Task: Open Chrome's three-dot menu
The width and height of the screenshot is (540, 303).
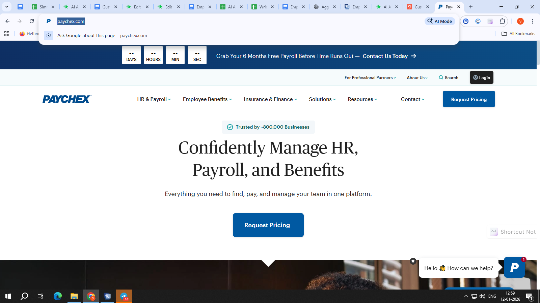Action: [533, 21]
